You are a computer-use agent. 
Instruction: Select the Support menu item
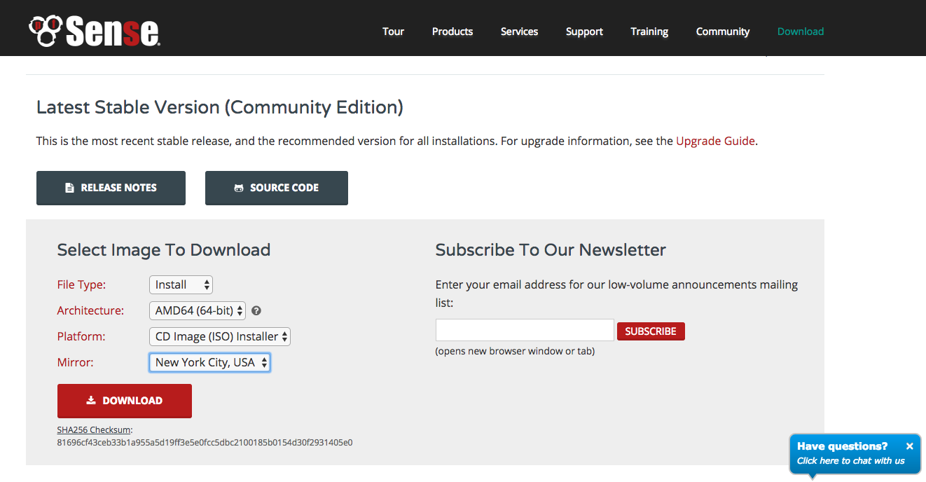584,32
